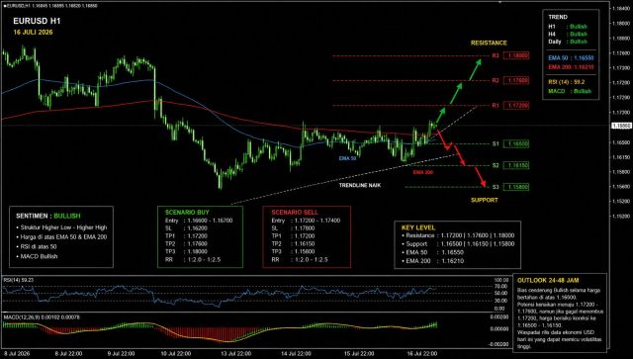Click the 15 Jul 22:00 time axis label

click(x=359, y=354)
